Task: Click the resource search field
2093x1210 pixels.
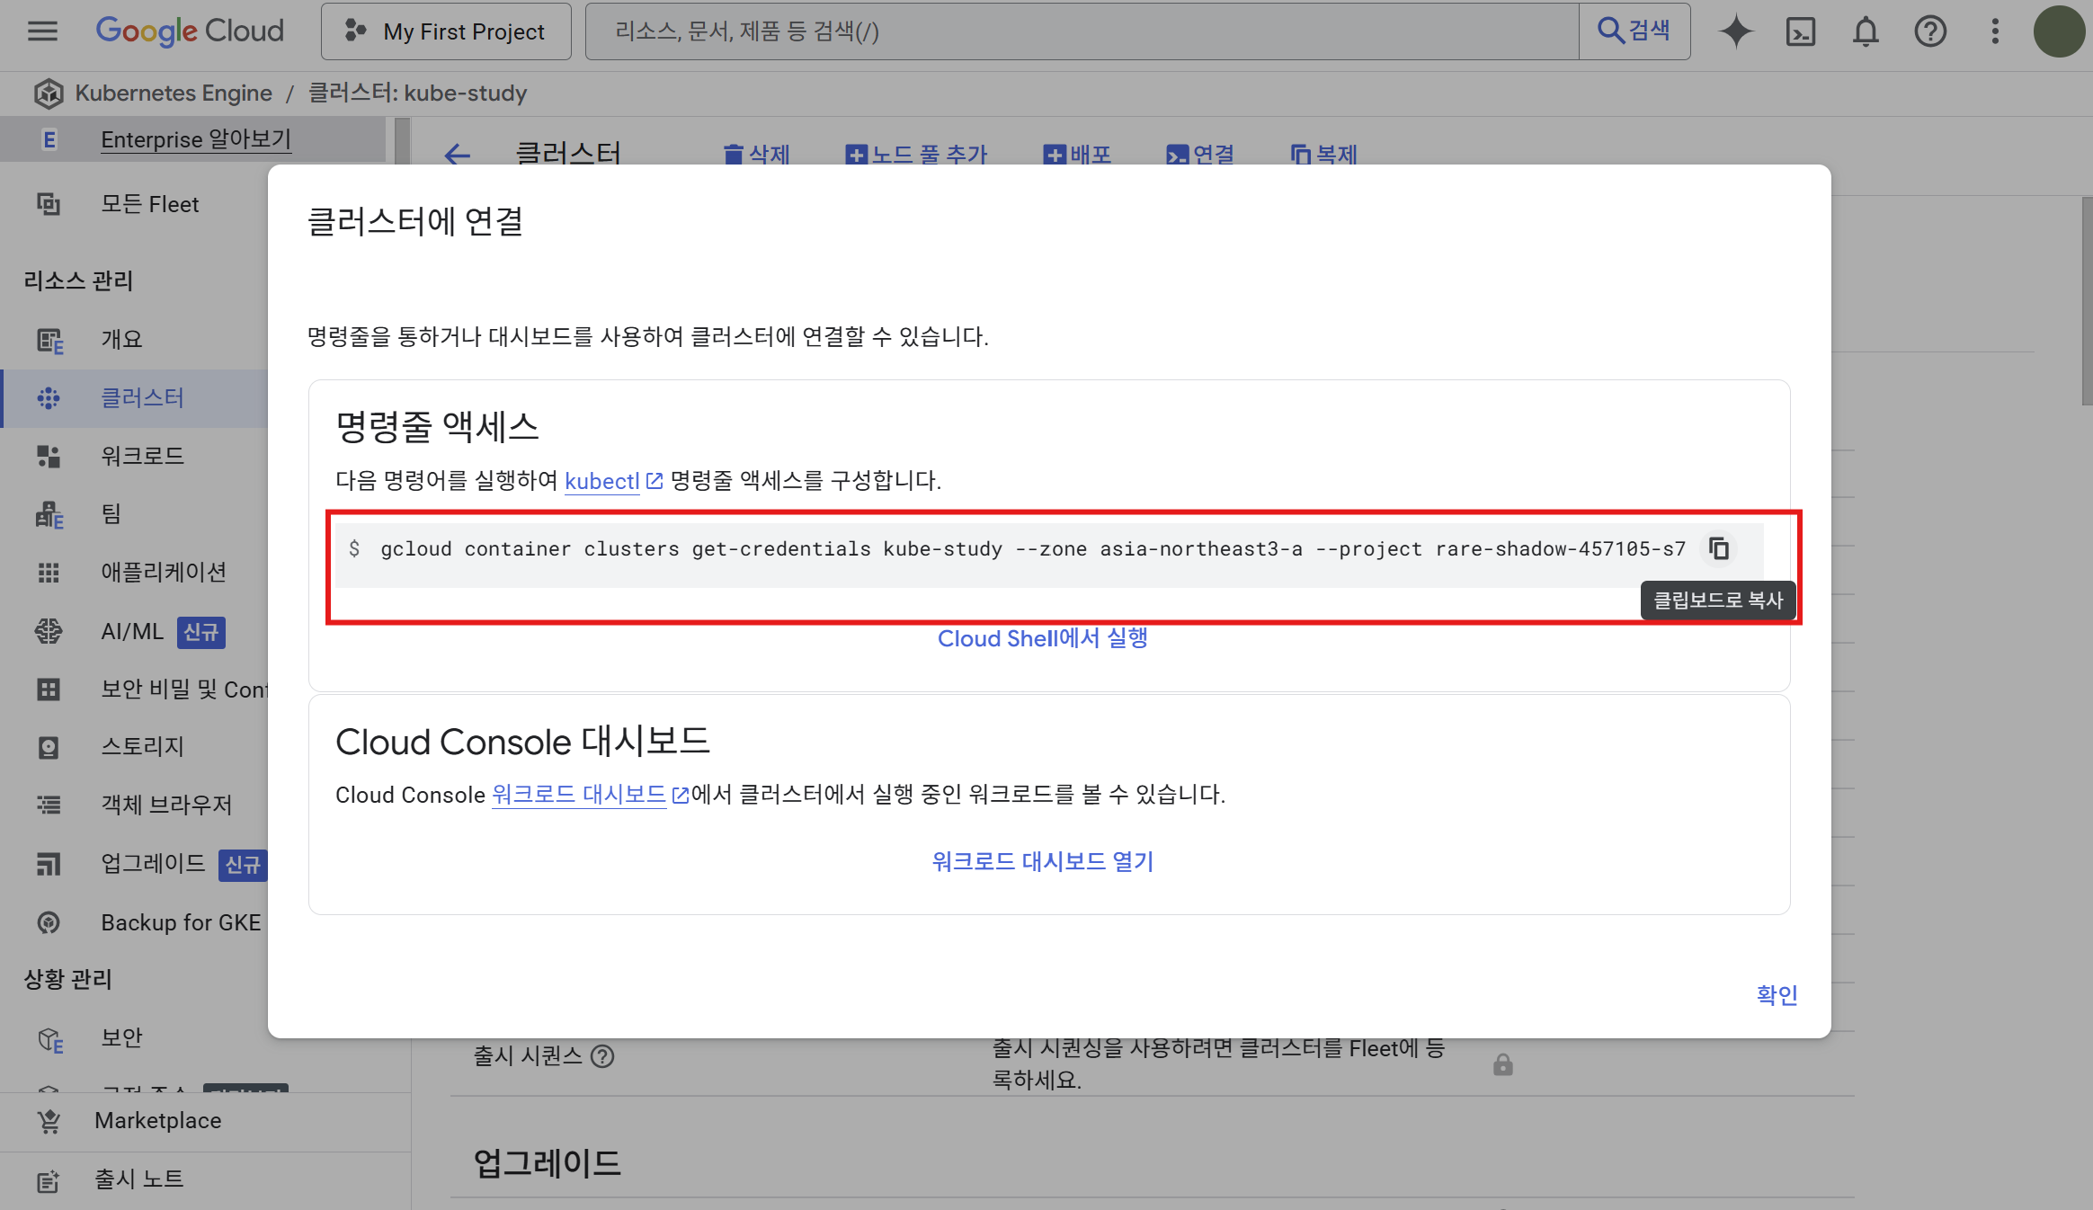Action: tap(1079, 31)
